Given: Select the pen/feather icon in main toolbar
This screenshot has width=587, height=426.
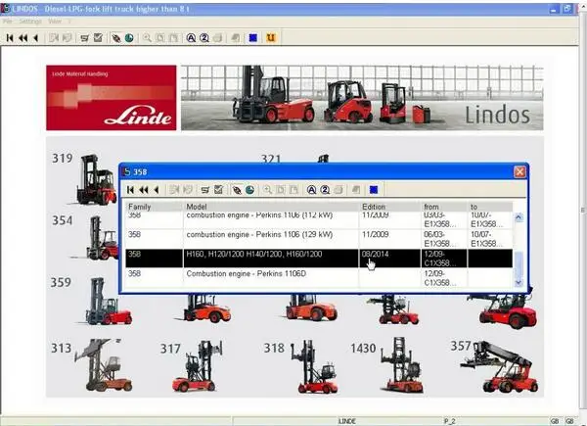Looking at the screenshot, I should (116, 38).
